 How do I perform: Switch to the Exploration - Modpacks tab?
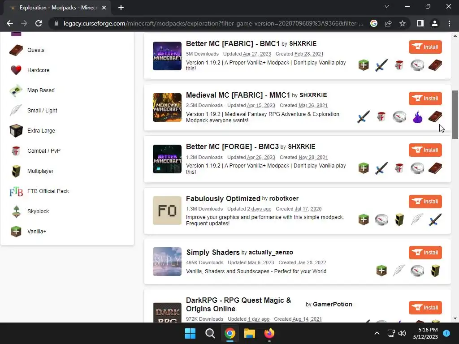tap(57, 8)
